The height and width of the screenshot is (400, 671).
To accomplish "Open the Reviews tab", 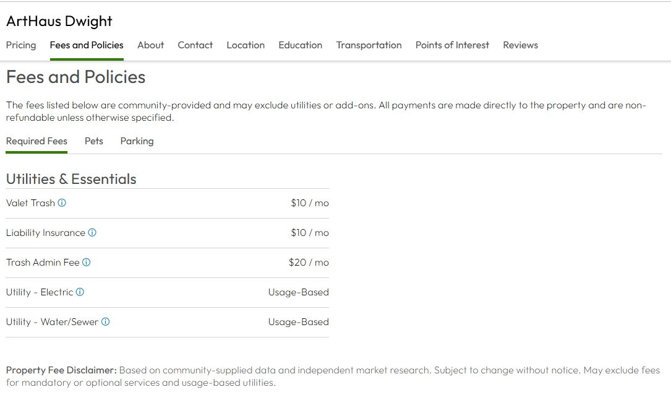I will [520, 45].
